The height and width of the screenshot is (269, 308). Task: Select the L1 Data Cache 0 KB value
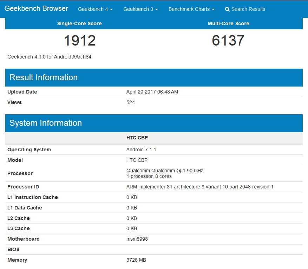point(132,208)
